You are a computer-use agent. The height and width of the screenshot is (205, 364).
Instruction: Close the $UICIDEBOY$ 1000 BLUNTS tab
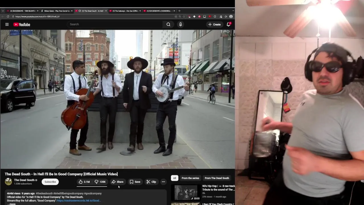click(x=38, y=11)
